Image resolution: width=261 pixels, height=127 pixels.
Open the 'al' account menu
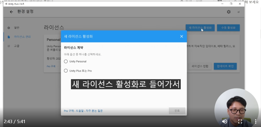tap(238, 12)
